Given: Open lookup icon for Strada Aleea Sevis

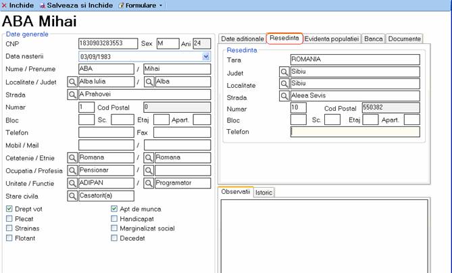Looking at the screenshot, I should click(x=284, y=97).
